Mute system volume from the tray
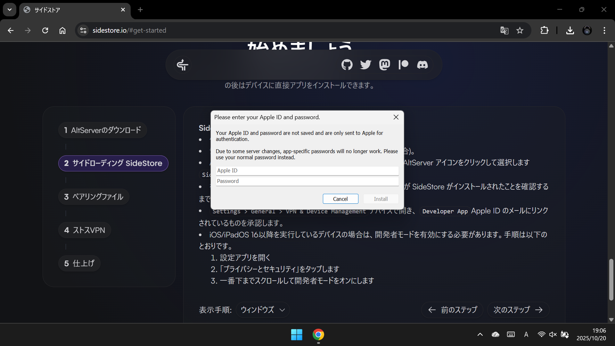The image size is (615, 346). (553, 334)
